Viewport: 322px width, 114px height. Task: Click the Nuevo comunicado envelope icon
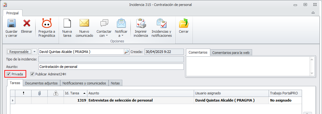[84, 23]
